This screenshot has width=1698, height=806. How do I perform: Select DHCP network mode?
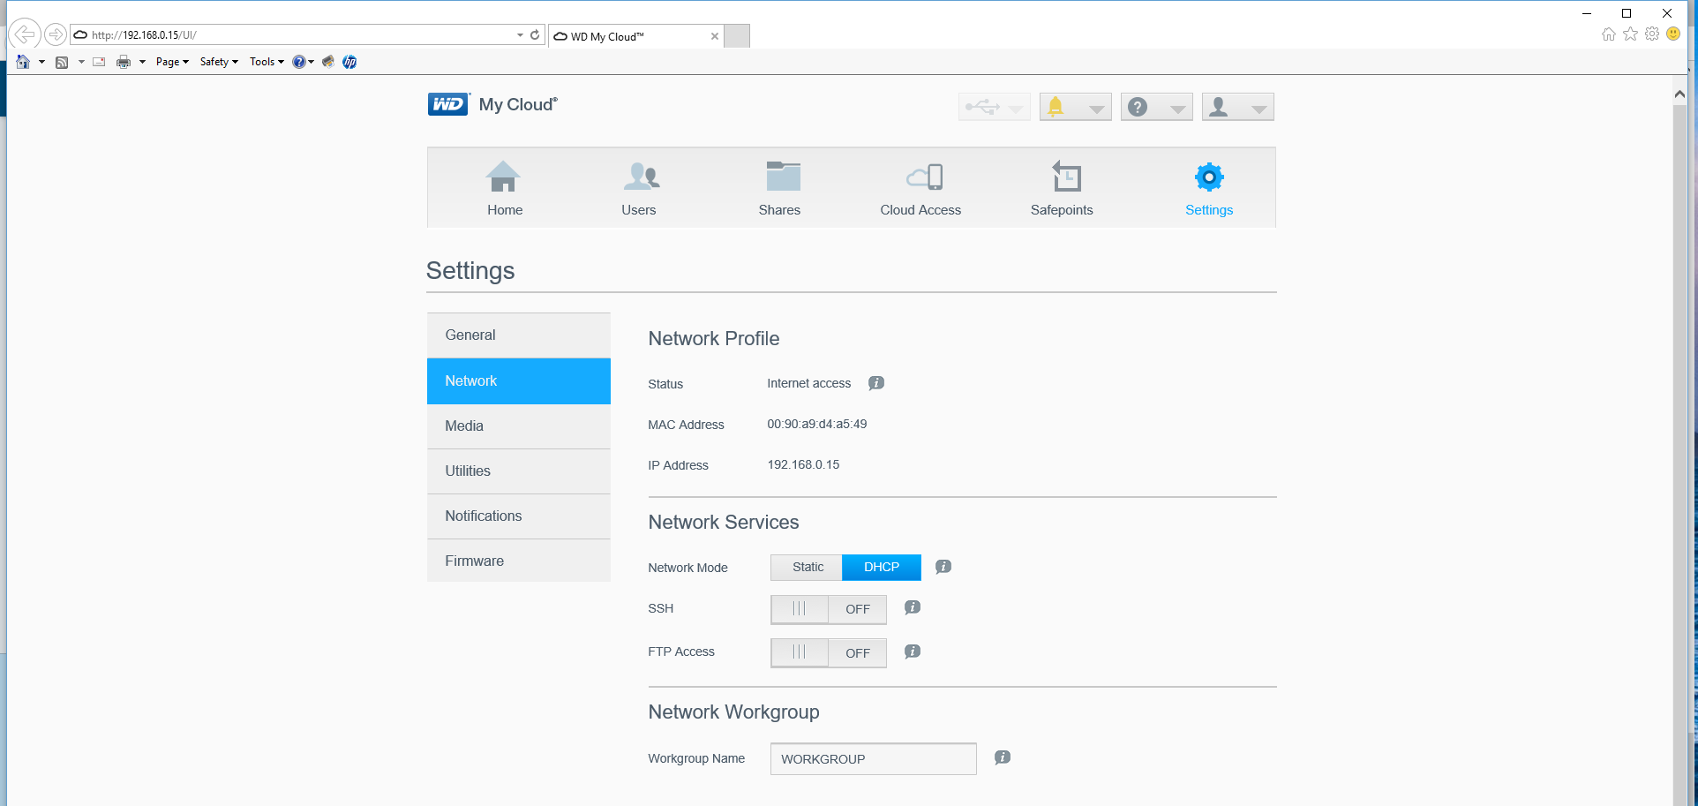(x=882, y=567)
